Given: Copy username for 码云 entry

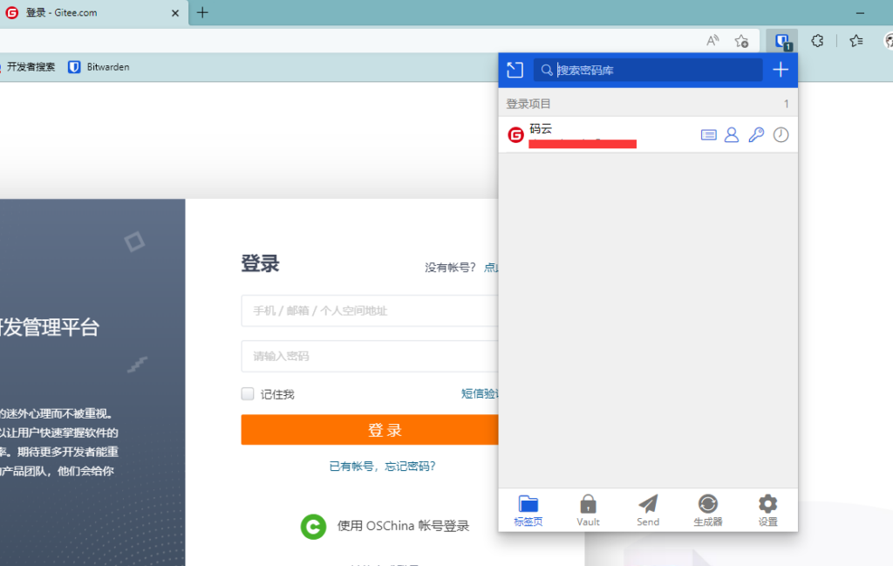Looking at the screenshot, I should point(732,135).
